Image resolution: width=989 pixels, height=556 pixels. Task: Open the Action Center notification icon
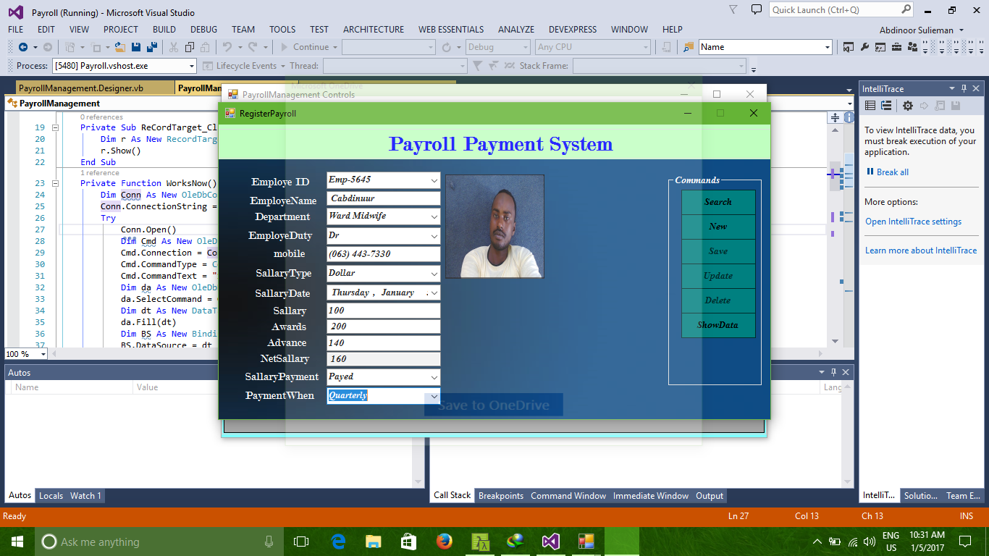pyautogui.click(x=964, y=542)
